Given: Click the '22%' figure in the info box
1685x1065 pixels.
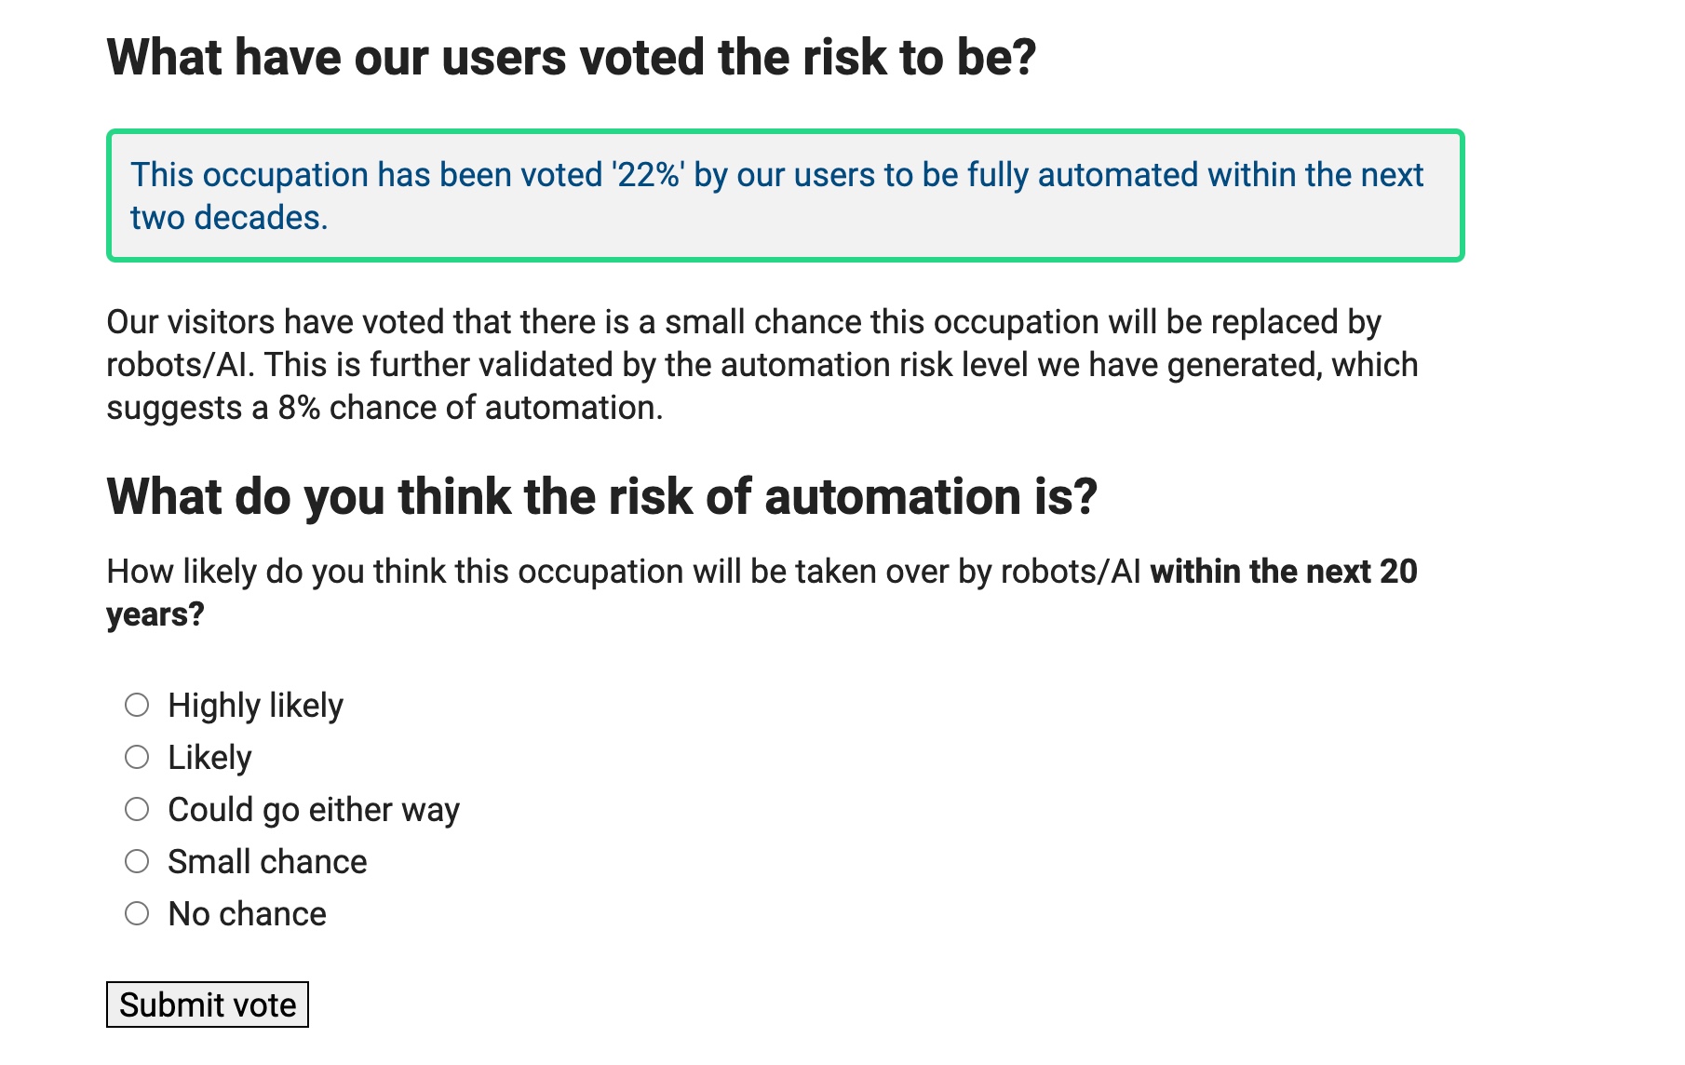Looking at the screenshot, I should click(x=647, y=175).
